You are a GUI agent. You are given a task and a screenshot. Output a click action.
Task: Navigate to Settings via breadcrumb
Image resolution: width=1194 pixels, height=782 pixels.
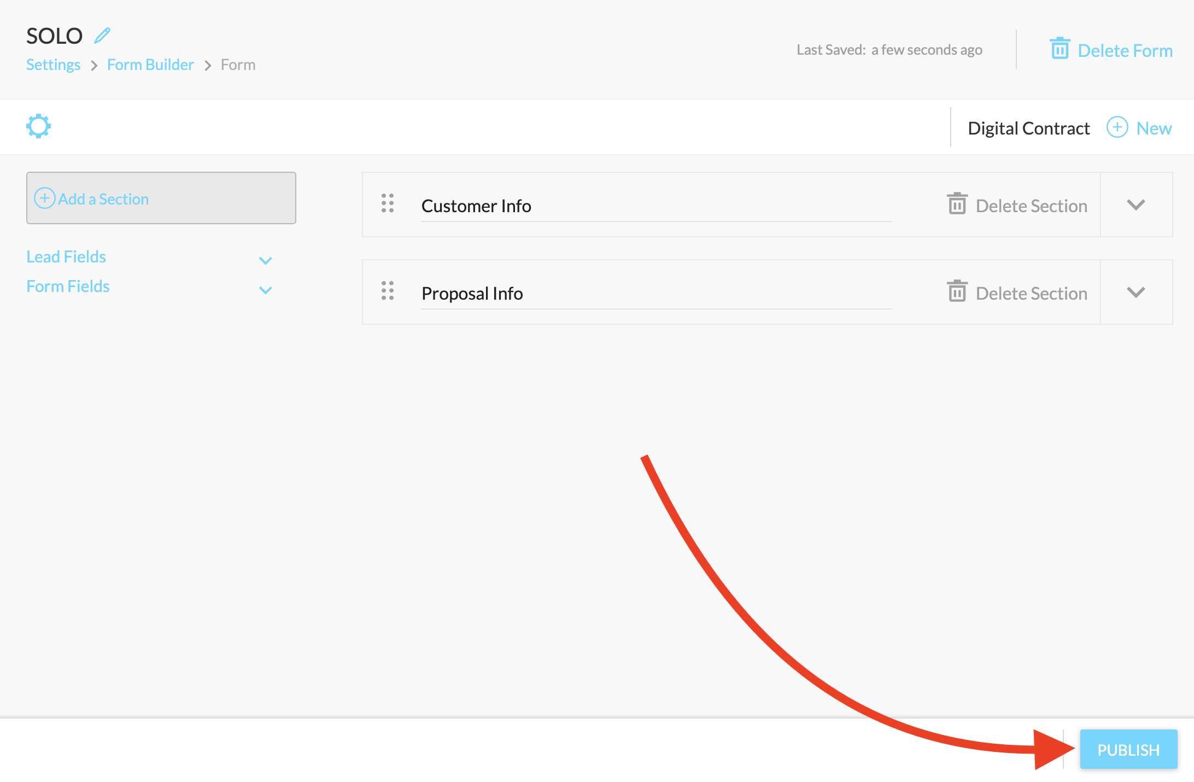(x=53, y=64)
